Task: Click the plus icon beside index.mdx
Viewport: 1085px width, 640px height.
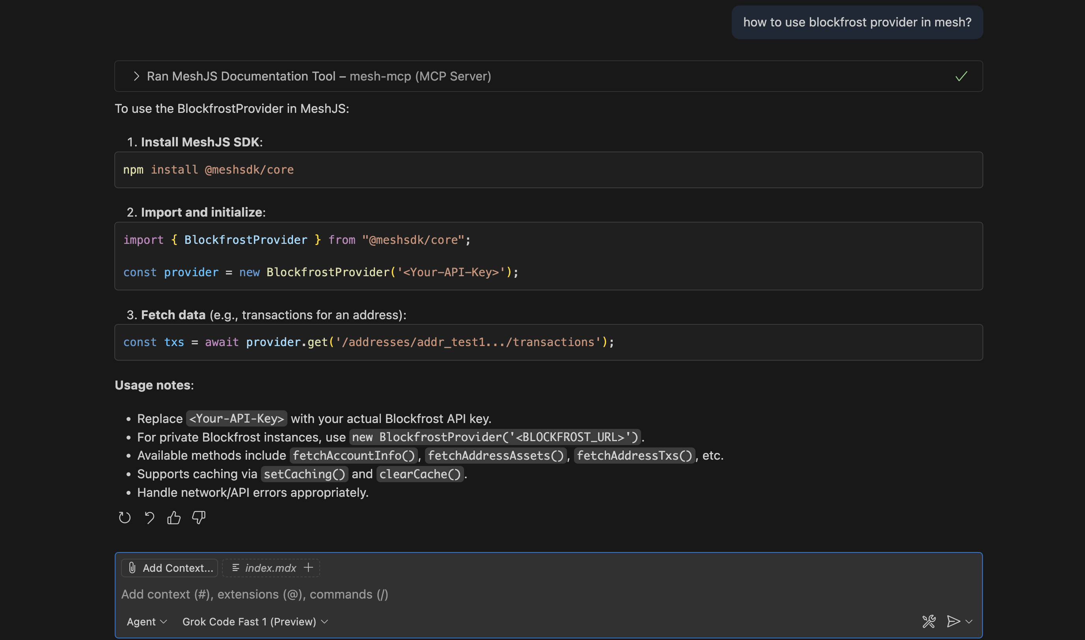Action: [308, 567]
